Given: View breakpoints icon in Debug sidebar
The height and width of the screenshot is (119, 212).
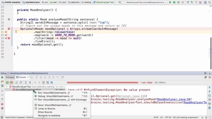Looking at the screenshot, I should (x=2, y=104).
